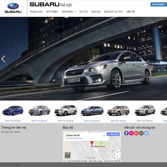
Task: Zoom out the map with minus button
Action: pos(117,156)
